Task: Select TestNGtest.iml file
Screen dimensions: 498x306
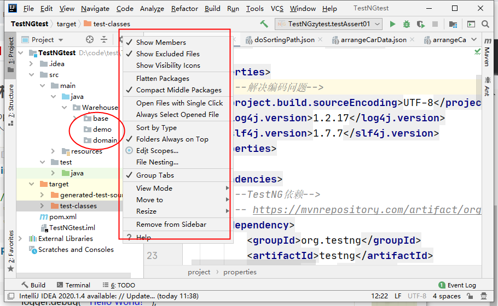Action: pyautogui.click(x=68, y=228)
